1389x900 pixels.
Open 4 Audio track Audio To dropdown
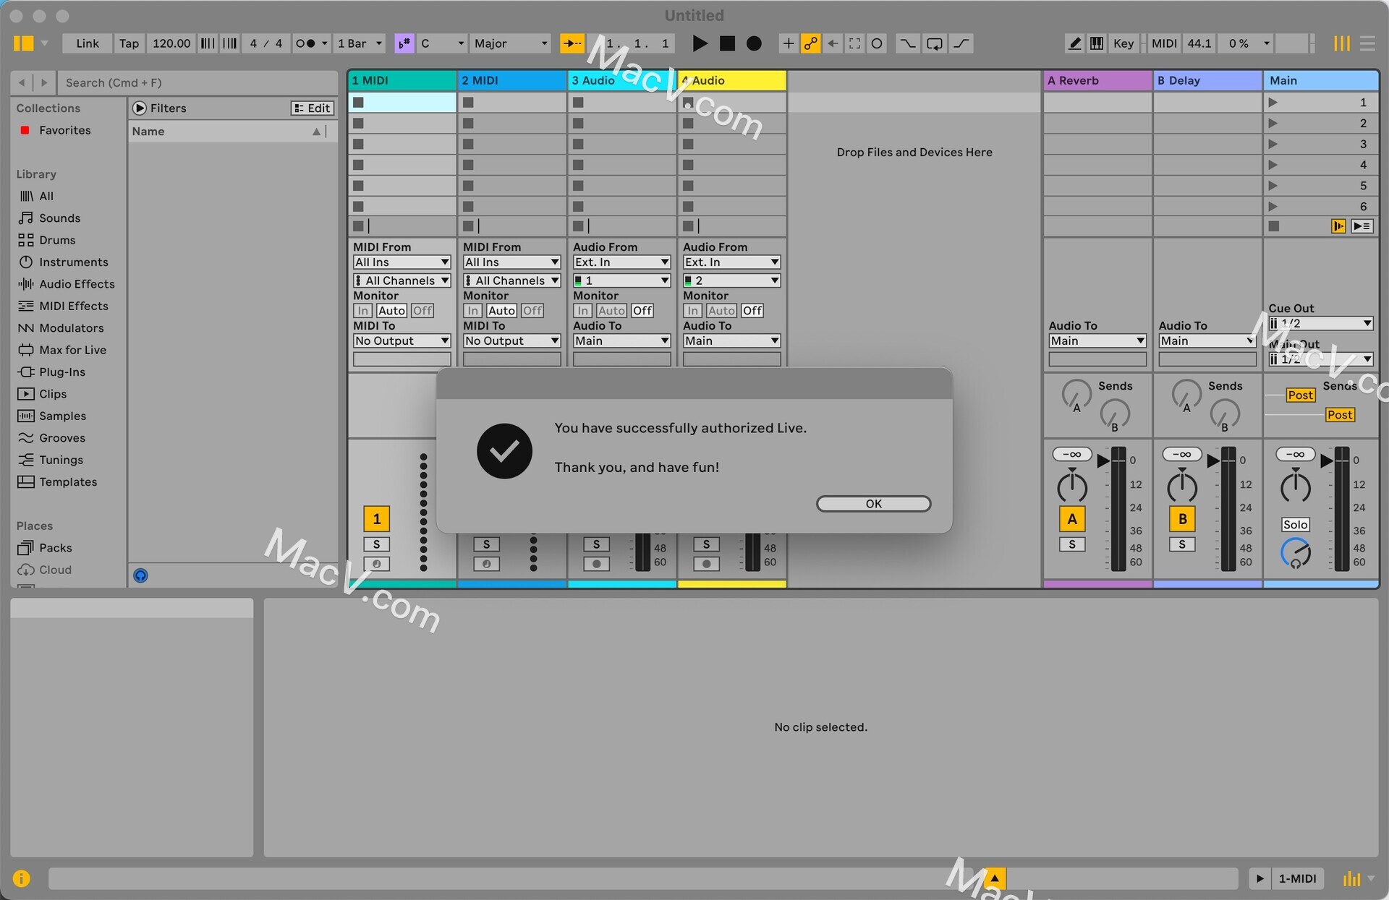[x=732, y=340]
